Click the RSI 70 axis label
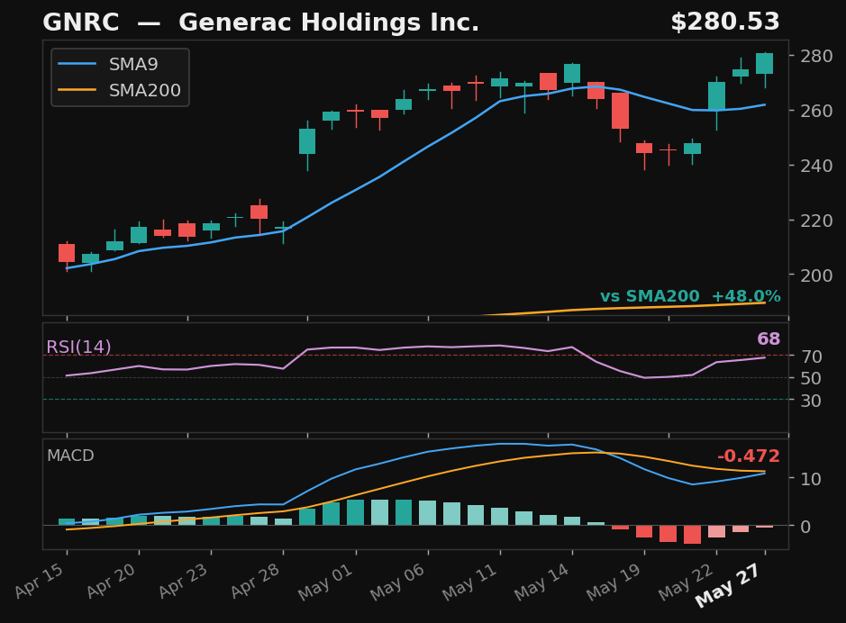Screen dimensions: 846x623 (811, 357)
